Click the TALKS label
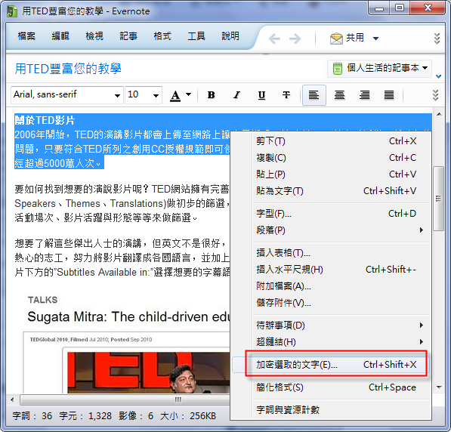This screenshot has width=451, height=432. pyautogui.click(x=42, y=300)
